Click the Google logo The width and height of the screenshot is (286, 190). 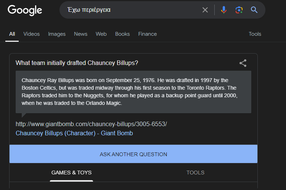tap(25, 10)
